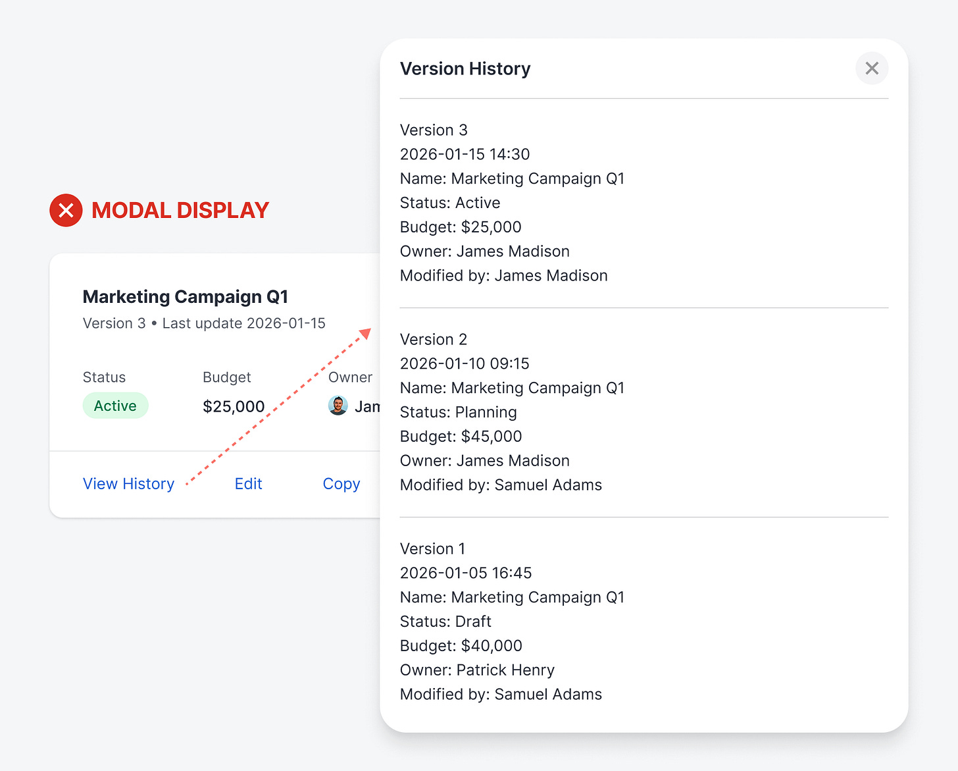The width and height of the screenshot is (958, 771).
Task: Select the Version 2 entry heading
Action: [434, 340]
